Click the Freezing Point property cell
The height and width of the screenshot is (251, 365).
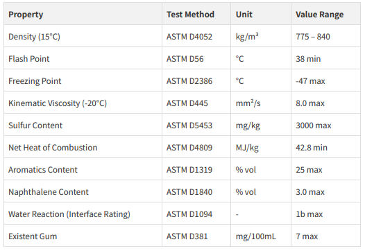click(83, 80)
